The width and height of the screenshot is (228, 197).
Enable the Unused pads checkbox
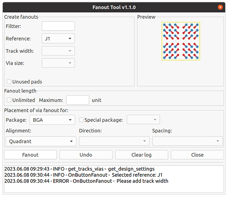pyautogui.click(x=9, y=82)
